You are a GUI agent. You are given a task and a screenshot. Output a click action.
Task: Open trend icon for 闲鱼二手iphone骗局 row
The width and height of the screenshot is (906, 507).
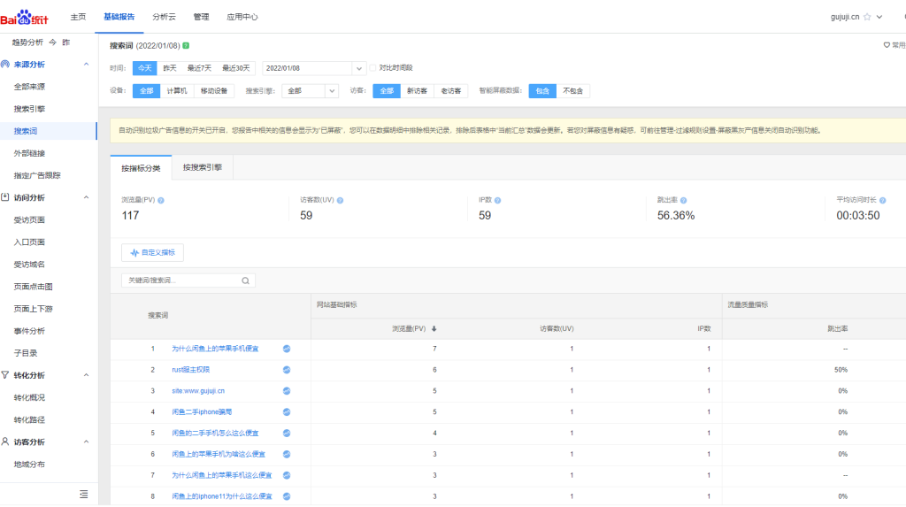287,411
